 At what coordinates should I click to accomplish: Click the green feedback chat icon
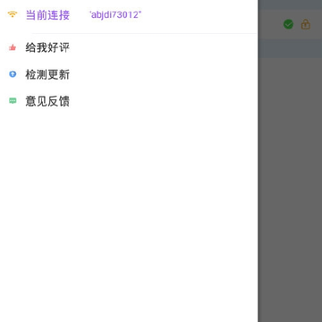13,101
